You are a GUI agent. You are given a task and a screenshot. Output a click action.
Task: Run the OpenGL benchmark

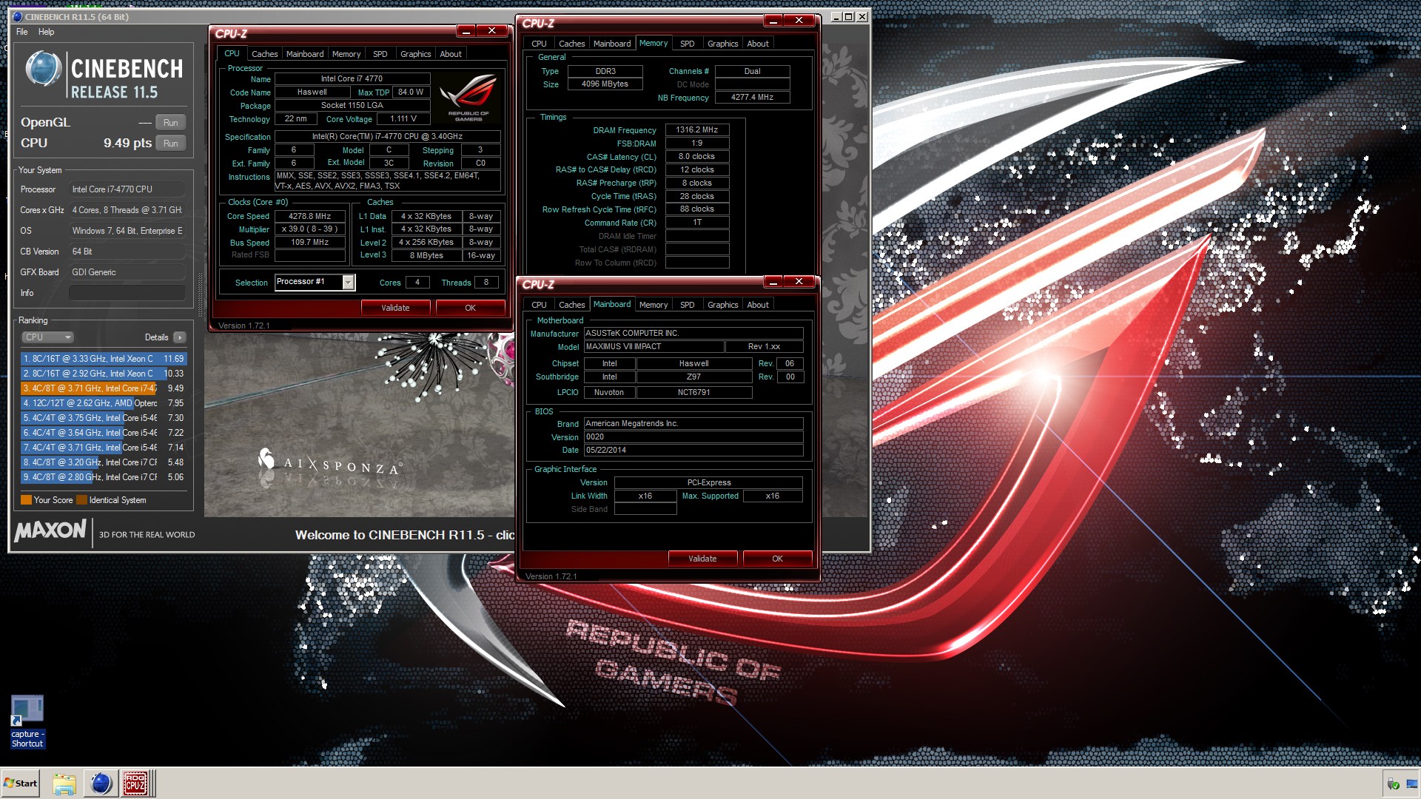[x=170, y=123]
